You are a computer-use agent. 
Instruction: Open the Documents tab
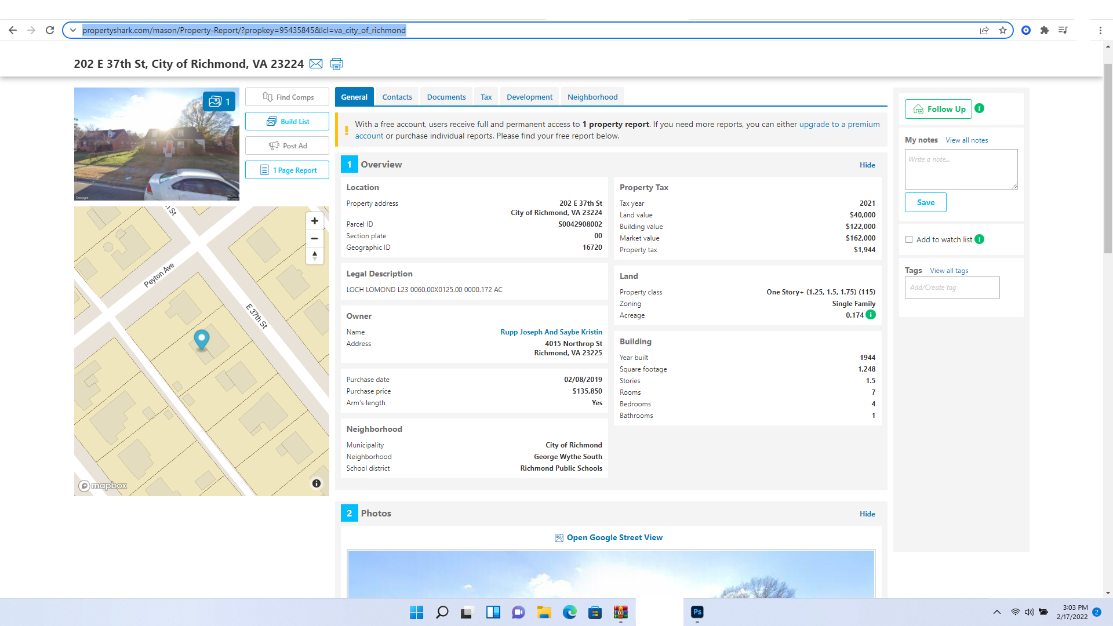pyautogui.click(x=446, y=97)
